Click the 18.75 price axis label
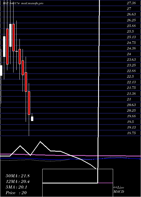141x197 pixels. coord(131,133)
